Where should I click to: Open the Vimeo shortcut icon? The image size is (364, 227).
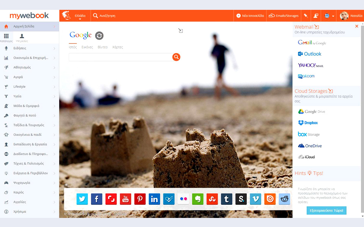click(x=256, y=199)
